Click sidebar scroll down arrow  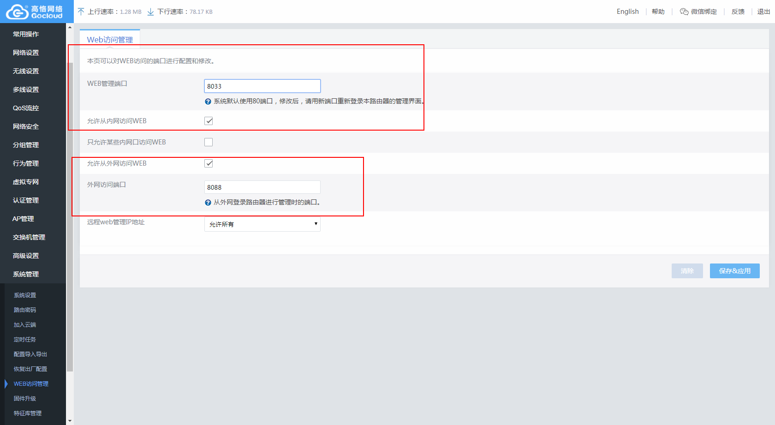point(70,421)
